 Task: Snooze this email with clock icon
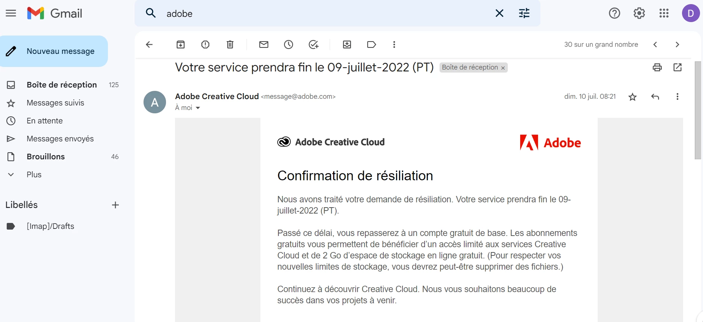(x=289, y=45)
